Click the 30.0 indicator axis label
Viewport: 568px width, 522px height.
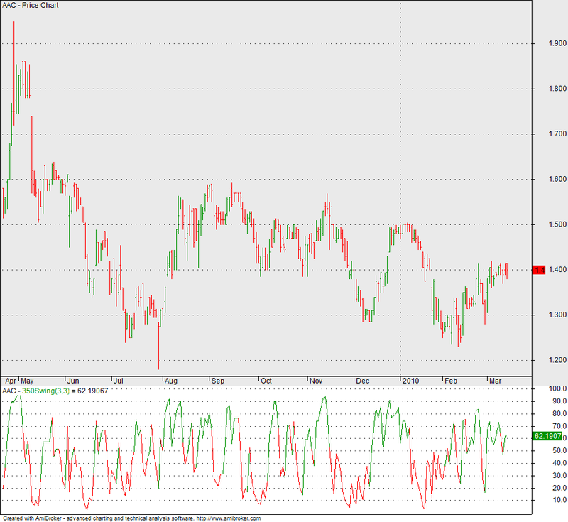point(559,476)
